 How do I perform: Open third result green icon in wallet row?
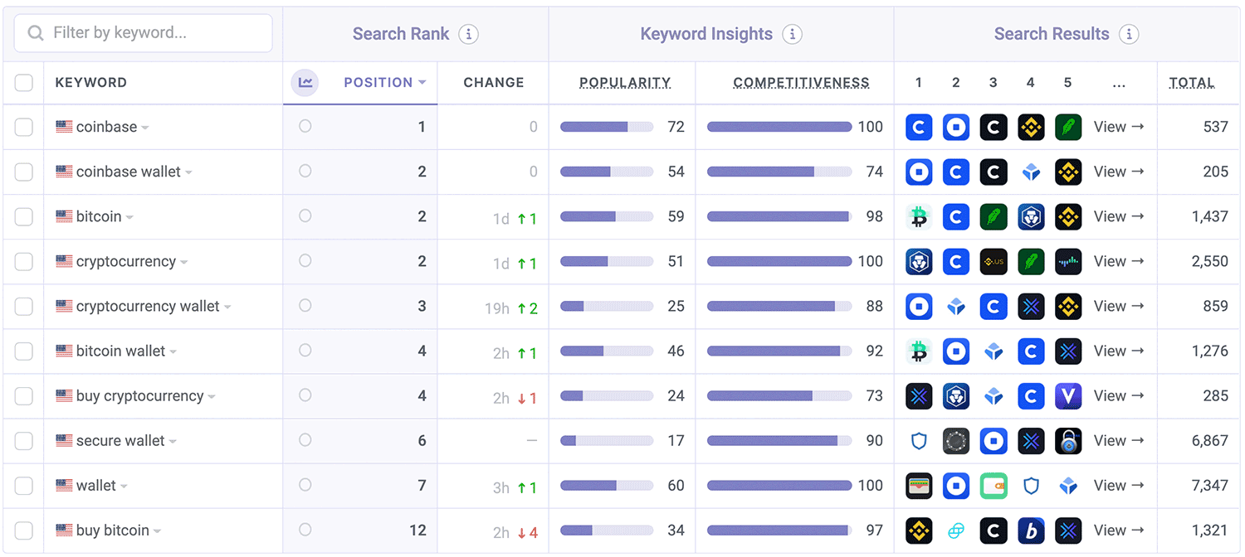pos(994,485)
